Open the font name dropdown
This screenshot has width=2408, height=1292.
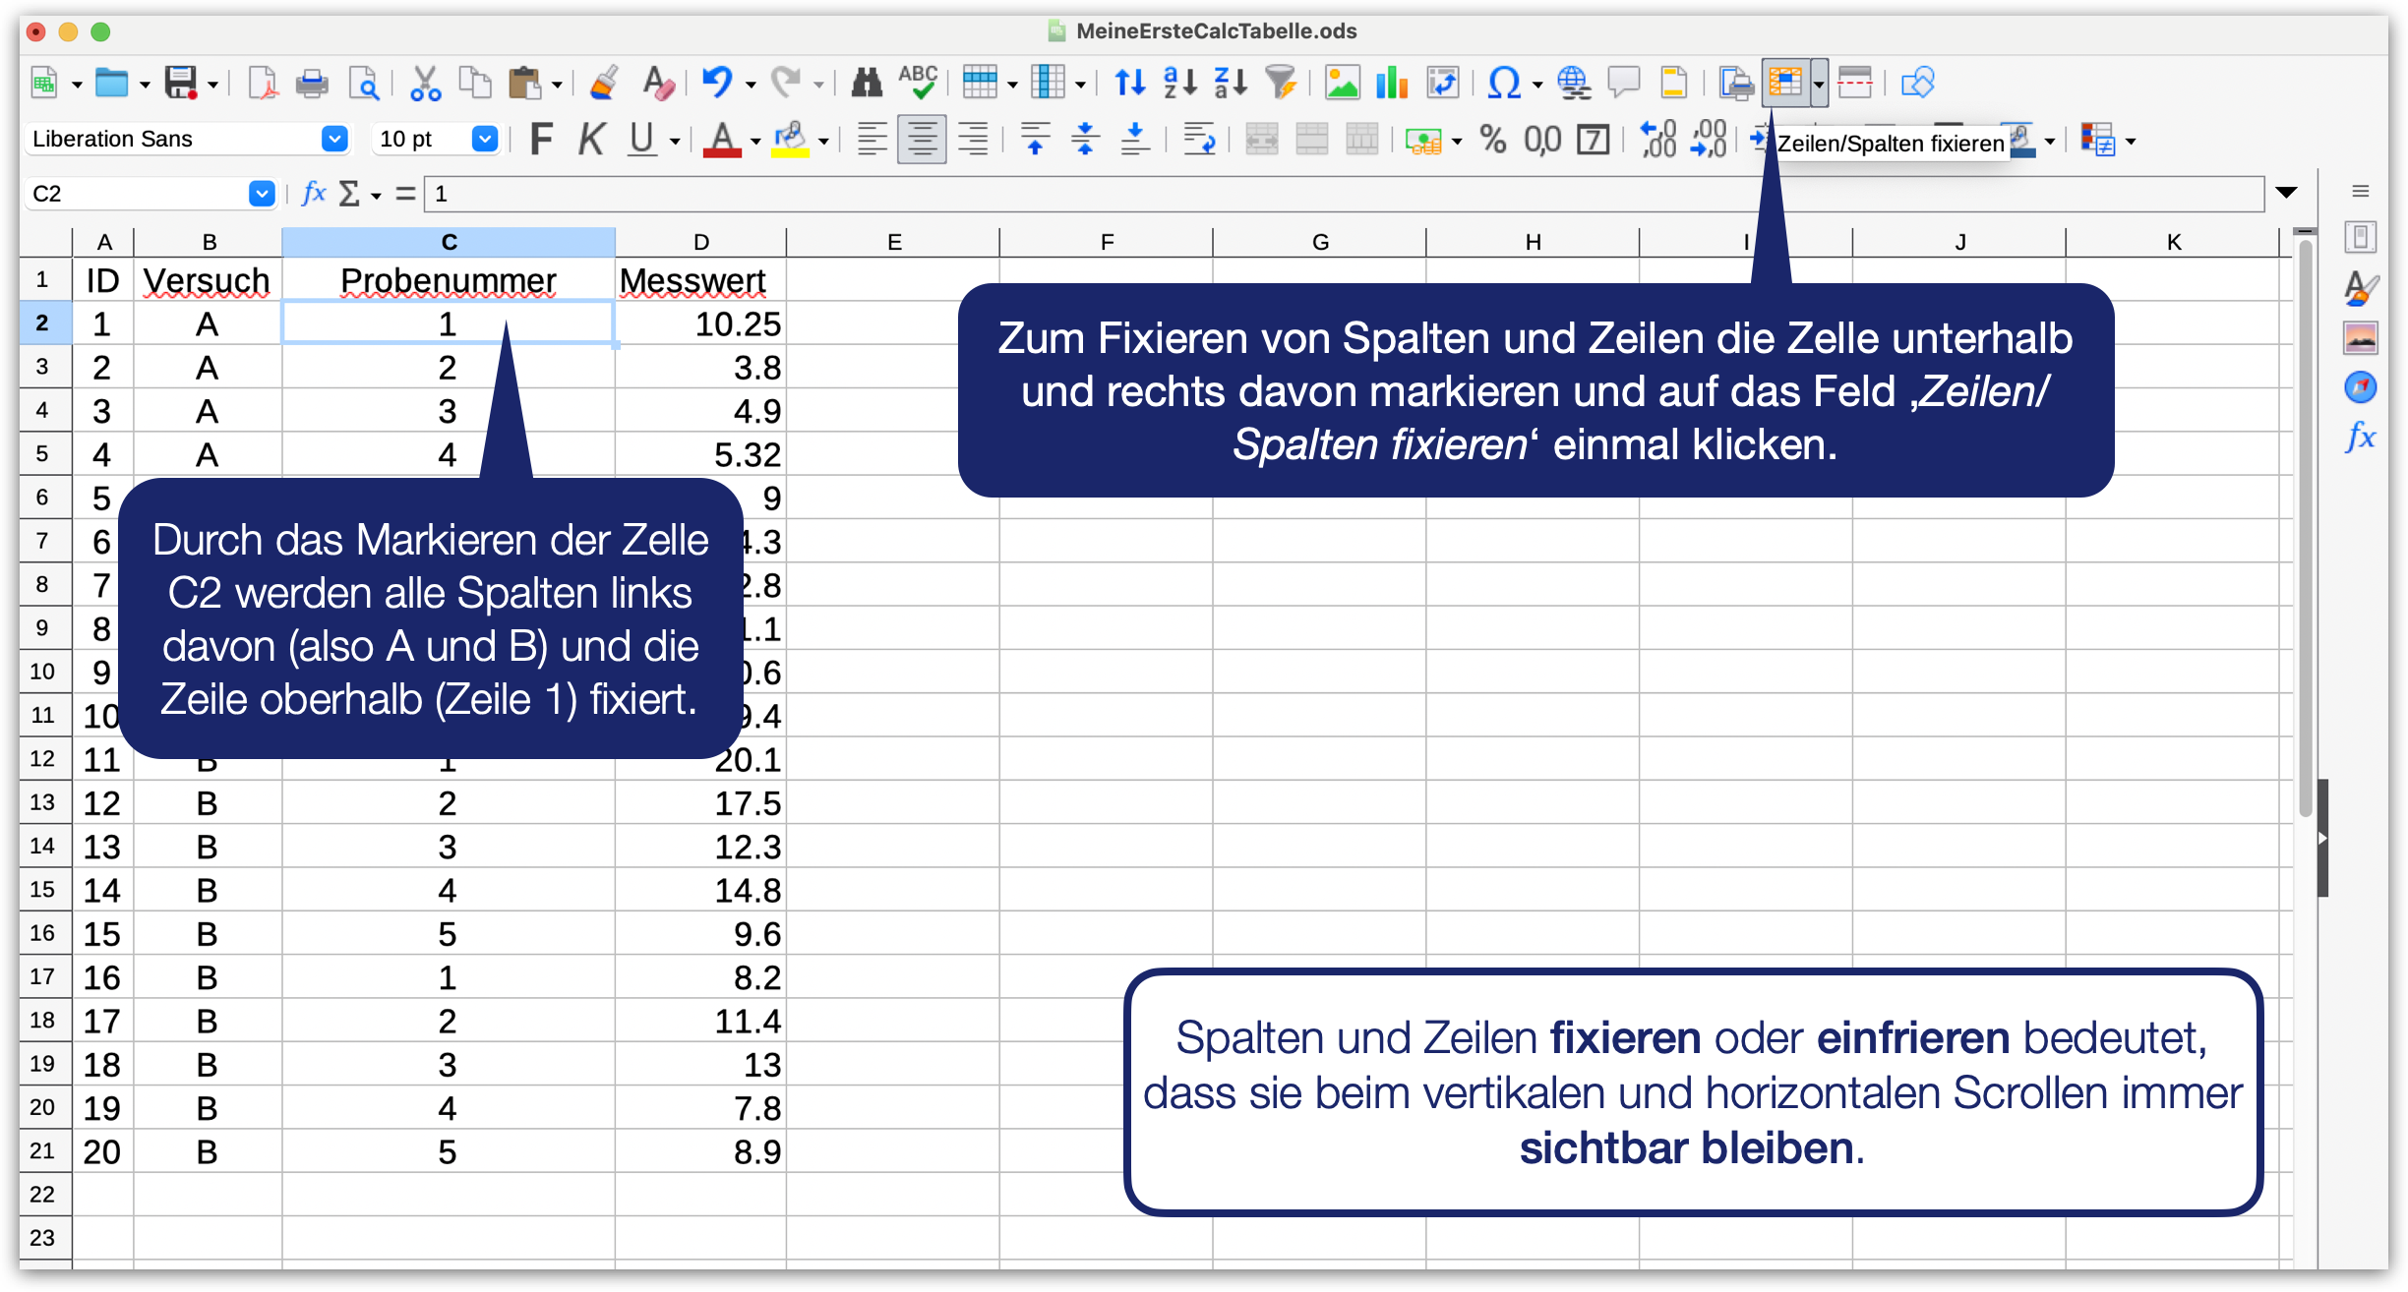[334, 140]
